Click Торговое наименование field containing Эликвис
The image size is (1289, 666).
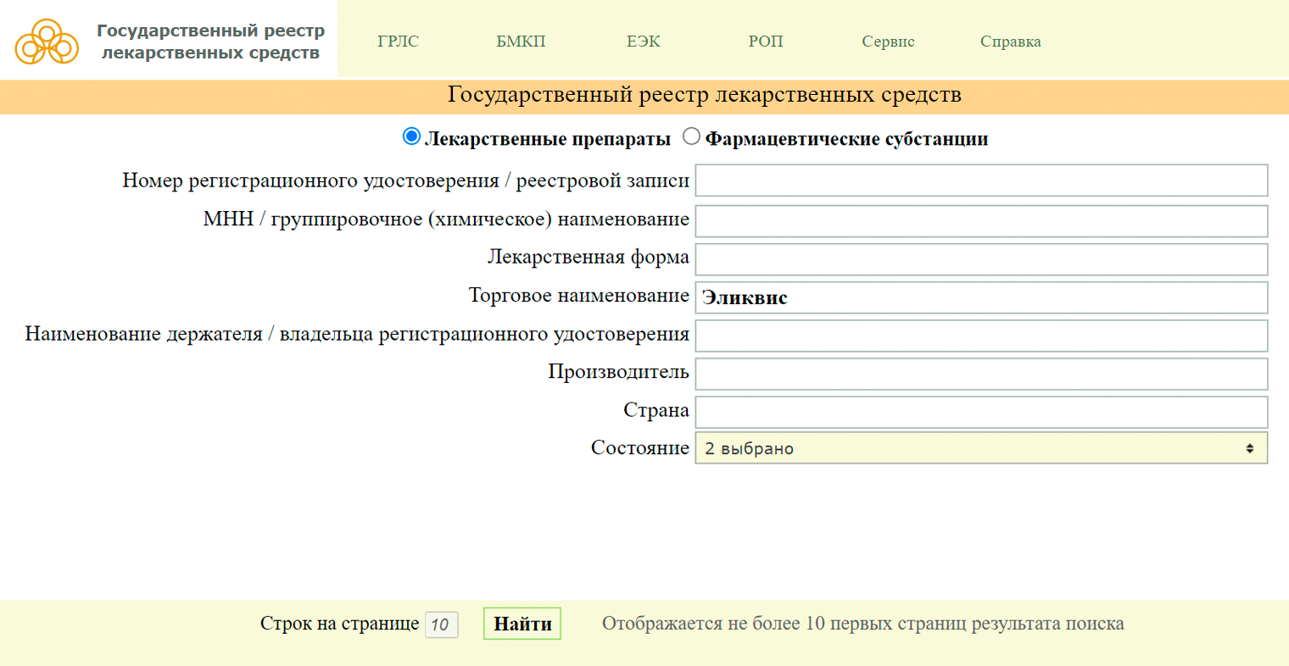[981, 297]
